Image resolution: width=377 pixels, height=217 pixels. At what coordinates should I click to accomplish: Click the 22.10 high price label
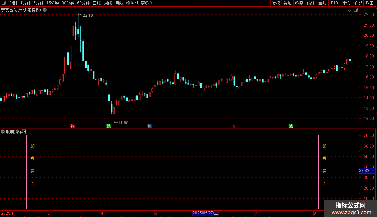click(x=88, y=15)
